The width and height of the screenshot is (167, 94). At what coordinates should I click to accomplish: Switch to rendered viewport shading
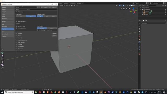tap(135, 5)
